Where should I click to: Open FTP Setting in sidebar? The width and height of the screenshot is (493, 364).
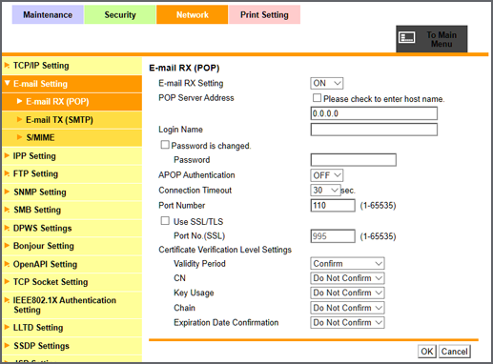72,173
